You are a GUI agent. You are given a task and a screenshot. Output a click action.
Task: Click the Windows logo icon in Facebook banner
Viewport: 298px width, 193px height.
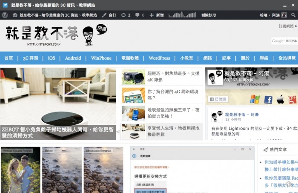tap(255, 99)
